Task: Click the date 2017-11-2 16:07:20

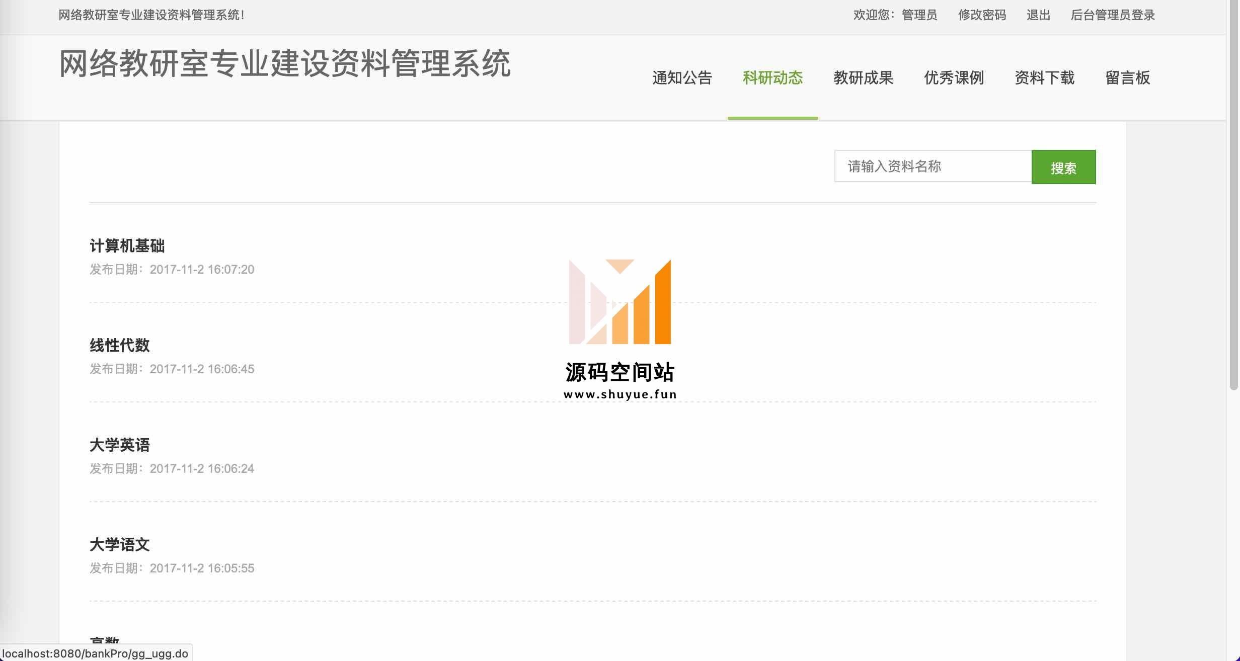Action: tap(202, 270)
